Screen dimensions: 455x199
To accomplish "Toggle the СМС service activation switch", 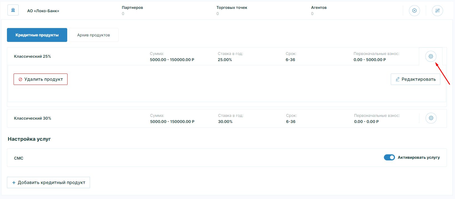I will 389,157.
